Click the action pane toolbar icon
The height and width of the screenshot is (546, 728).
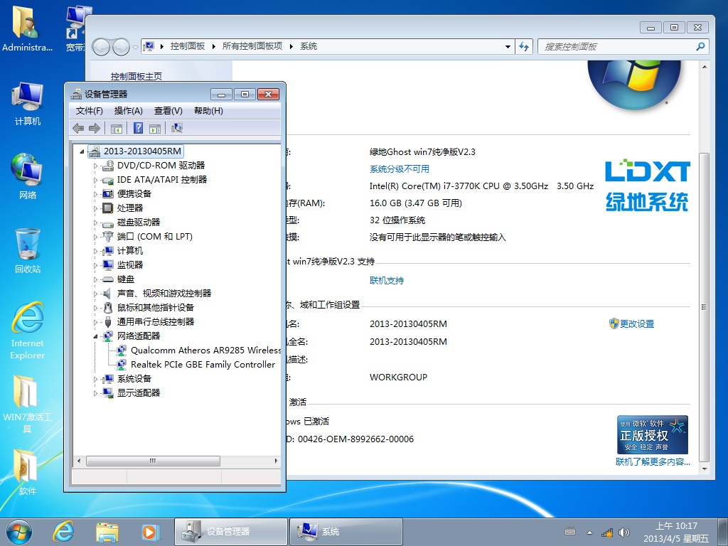[x=155, y=128]
